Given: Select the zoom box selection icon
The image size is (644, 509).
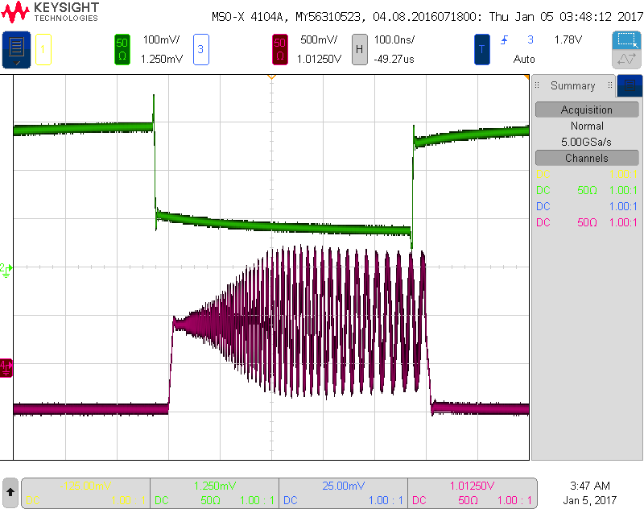Looking at the screenshot, I should [627, 40].
